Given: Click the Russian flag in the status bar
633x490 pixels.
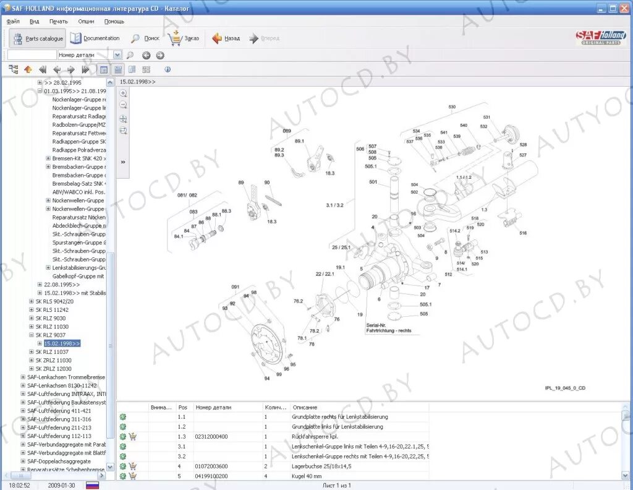Looking at the screenshot, I should click(x=93, y=486).
